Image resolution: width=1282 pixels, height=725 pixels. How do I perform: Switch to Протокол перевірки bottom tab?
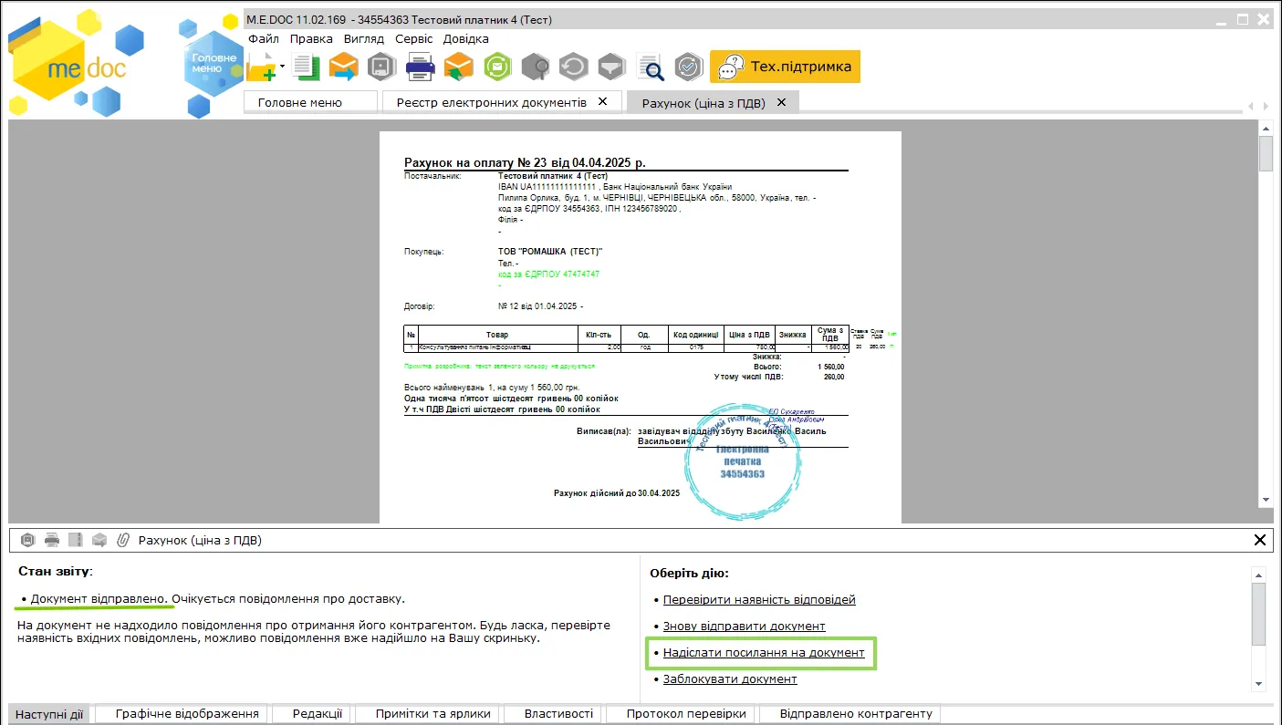(686, 714)
